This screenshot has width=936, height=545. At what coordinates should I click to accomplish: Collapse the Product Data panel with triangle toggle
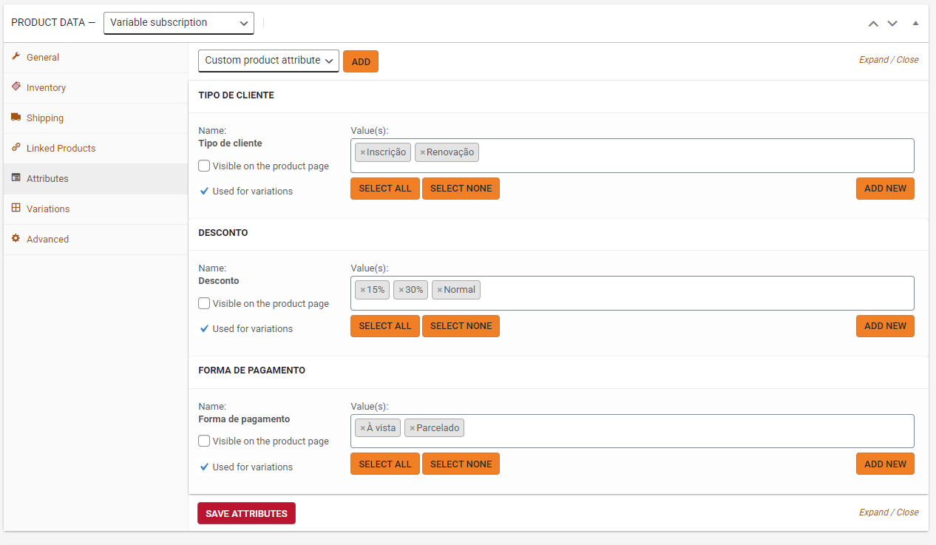(915, 23)
